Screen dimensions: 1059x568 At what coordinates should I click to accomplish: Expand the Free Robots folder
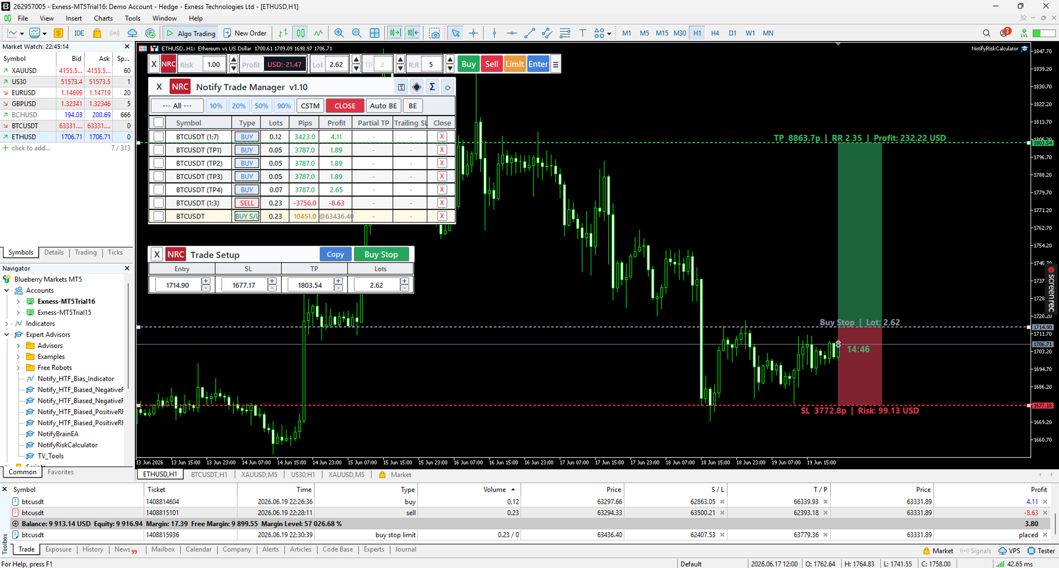(18, 368)
